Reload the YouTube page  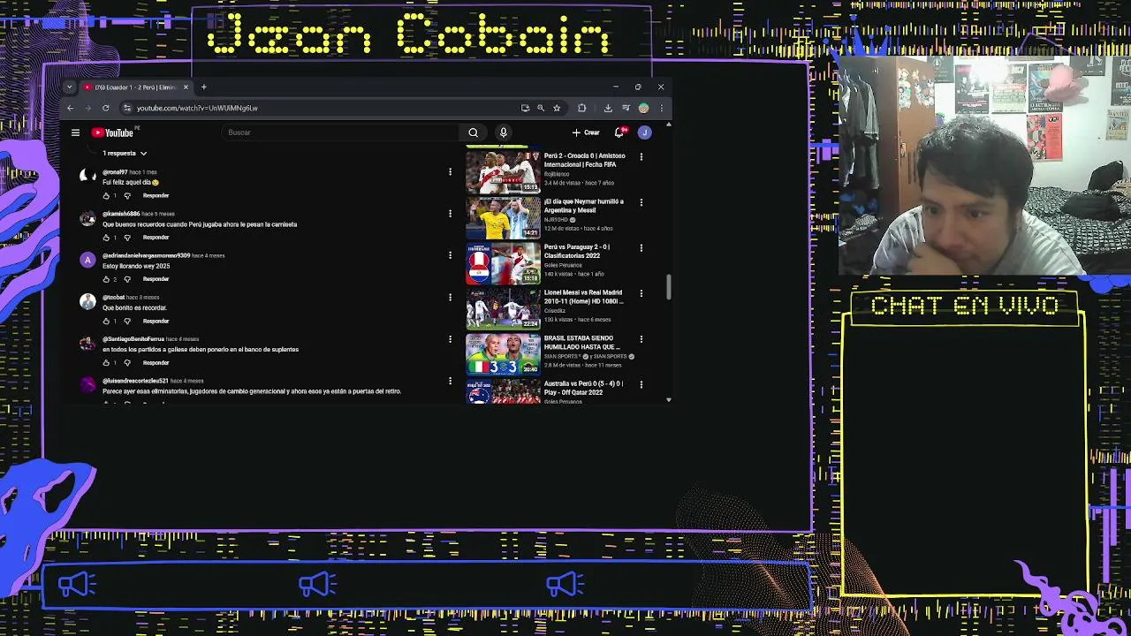point(105,108)
